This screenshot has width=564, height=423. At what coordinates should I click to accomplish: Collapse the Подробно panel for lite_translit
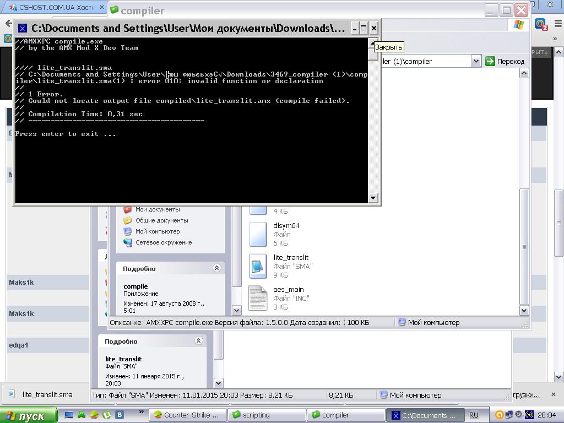tap(198, 340)
